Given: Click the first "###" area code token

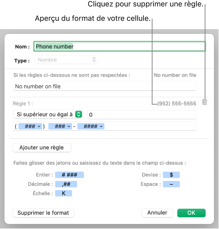Looking at the screenshot, I should click(x=28, y=126).
